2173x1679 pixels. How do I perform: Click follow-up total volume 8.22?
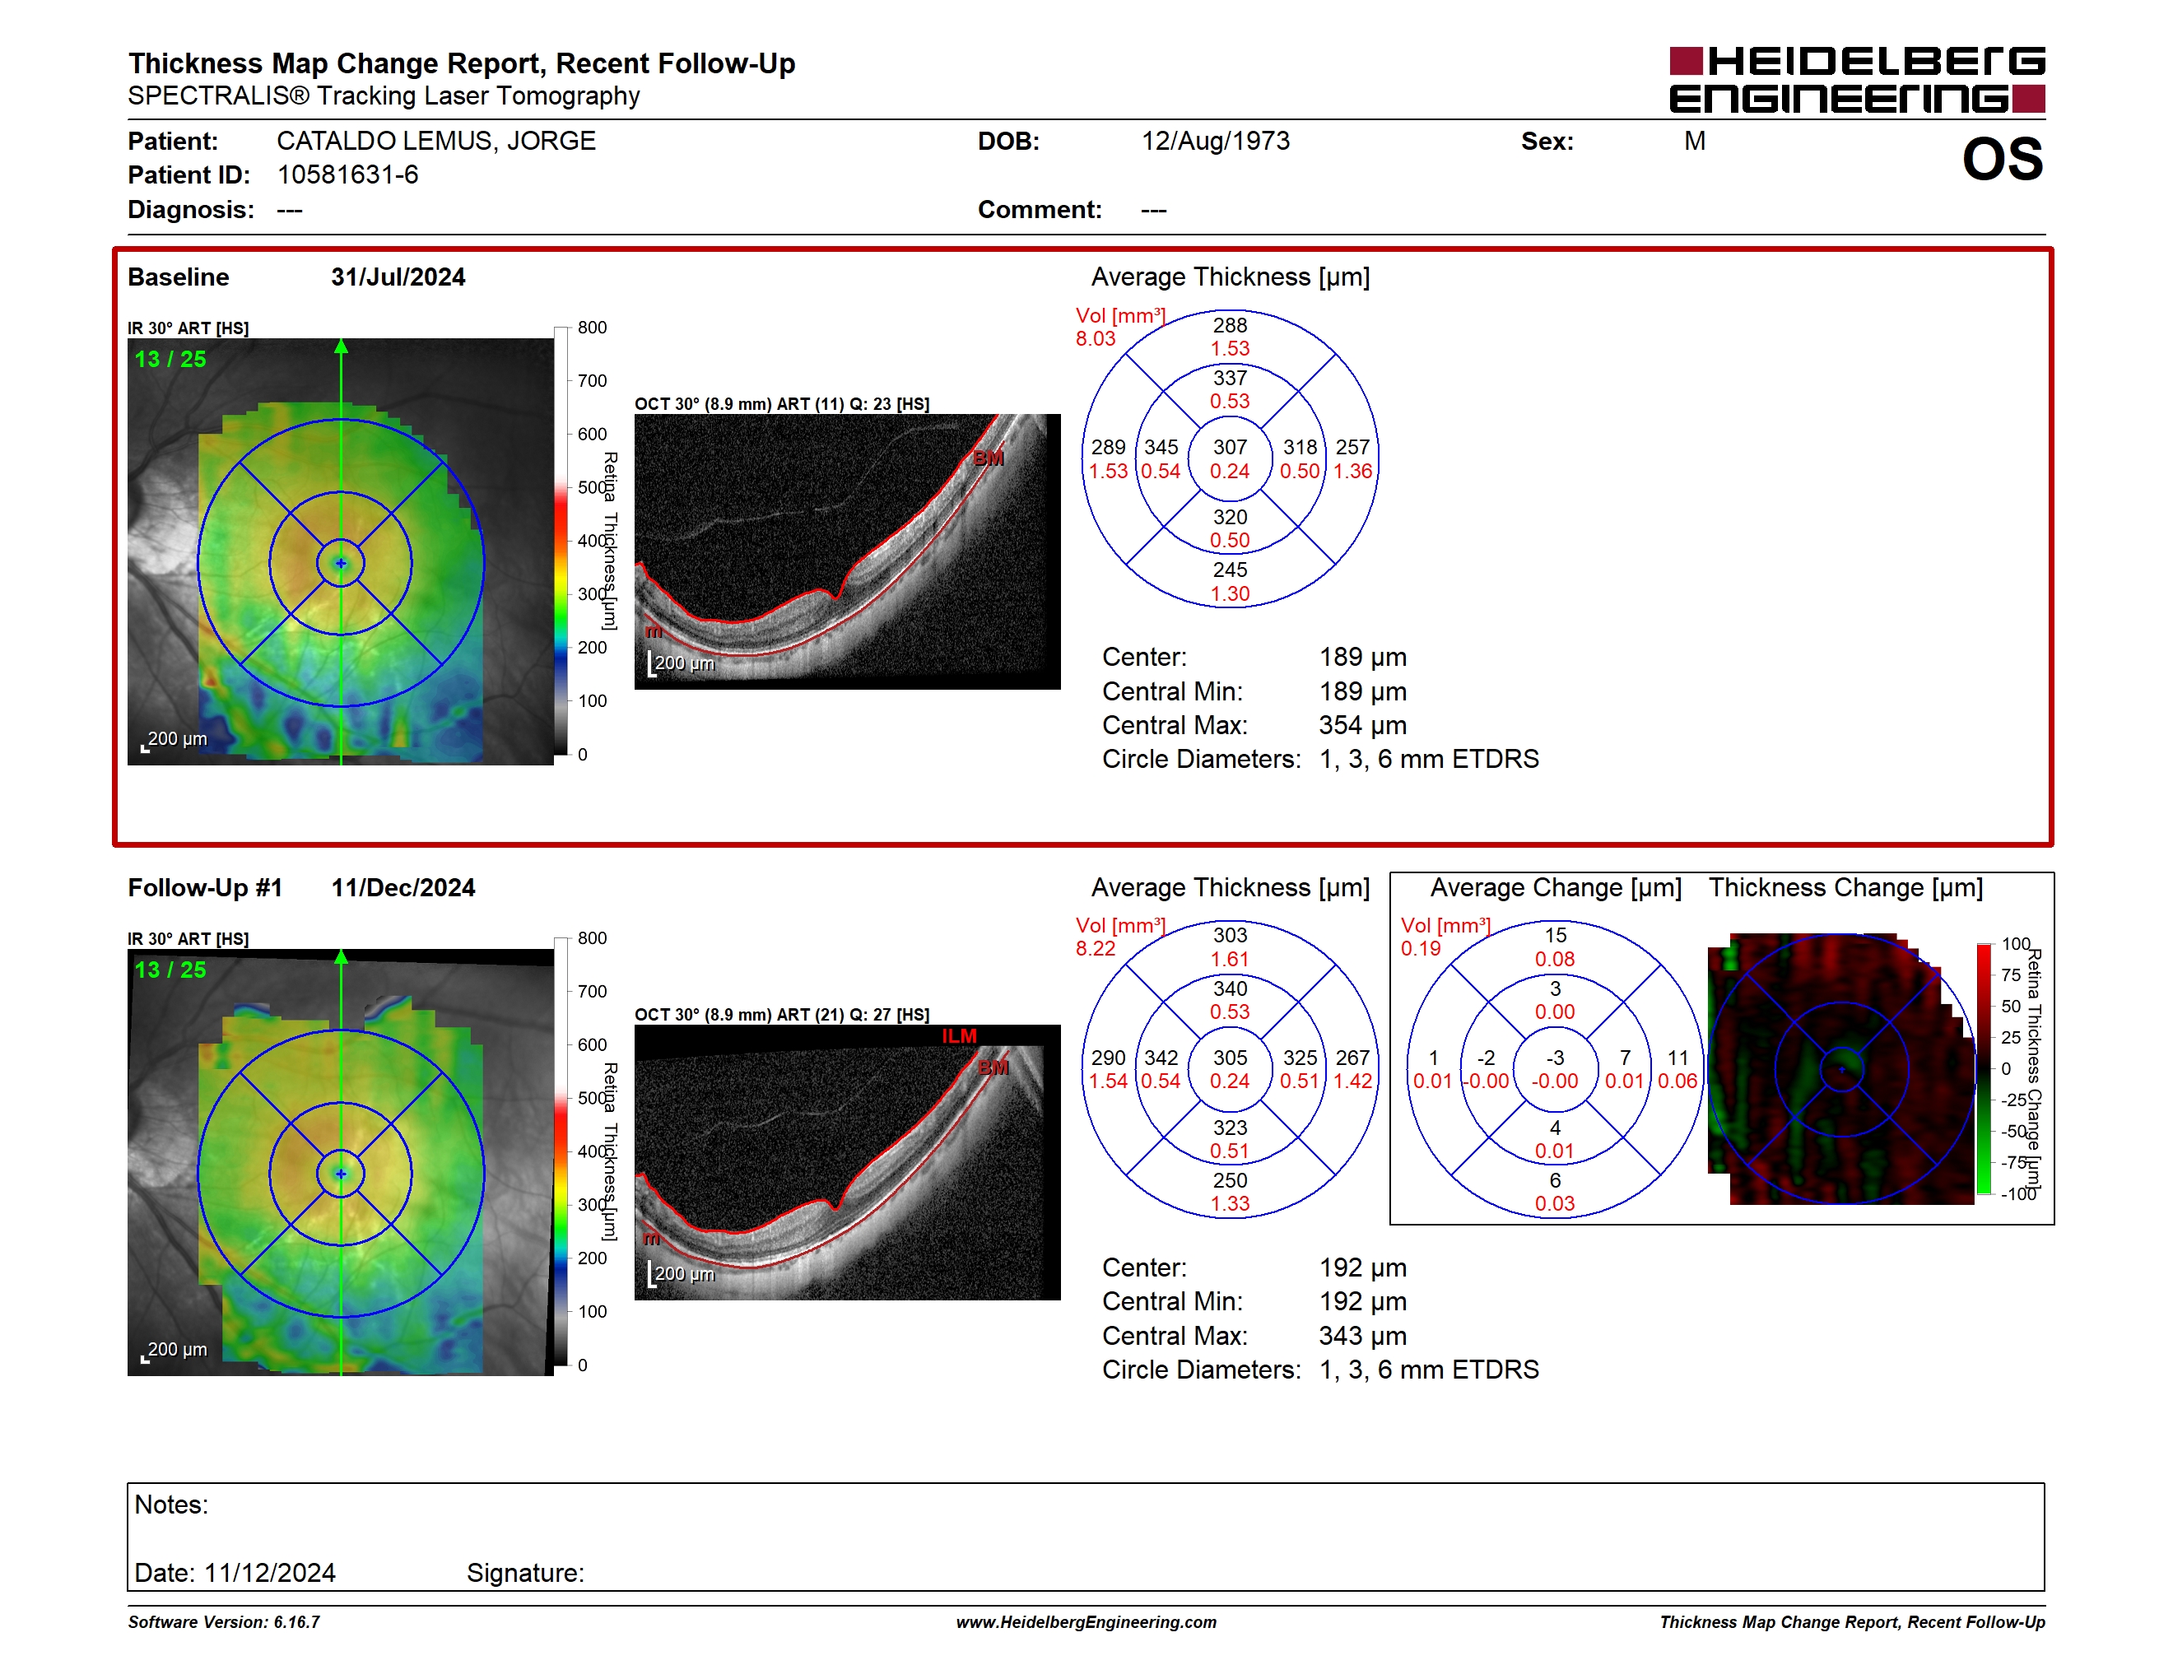click(x=1096, y=949)
